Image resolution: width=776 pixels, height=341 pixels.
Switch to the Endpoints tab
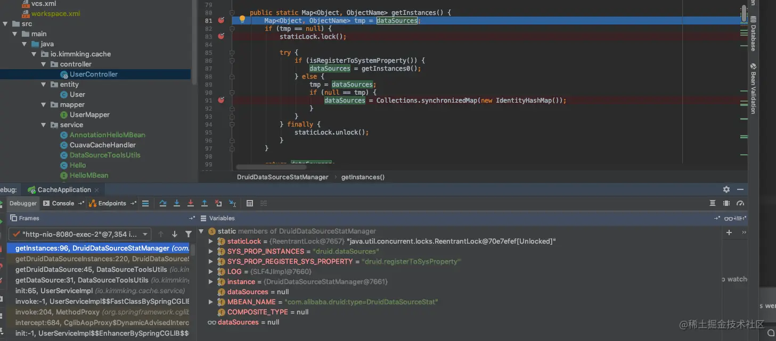[108, 203]
